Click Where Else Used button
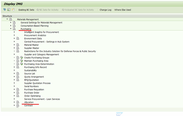The width and height of the screenshot is (183, 116). click(x=123, y=10)
